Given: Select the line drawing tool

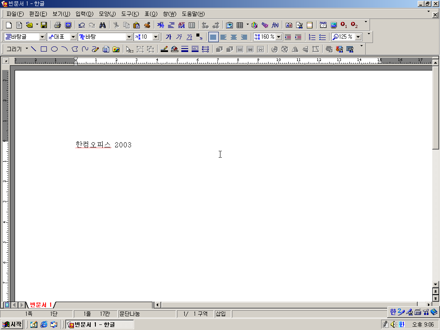Looking at the screenshot, I should [34, 49].
